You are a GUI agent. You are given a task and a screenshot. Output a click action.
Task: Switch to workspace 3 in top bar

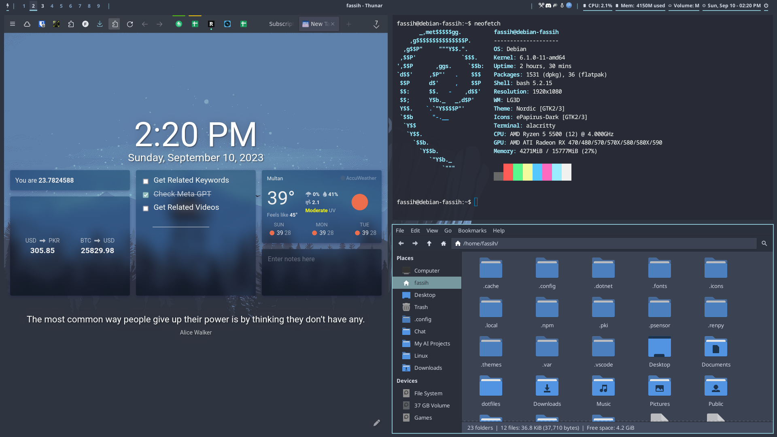click(42, 6)
